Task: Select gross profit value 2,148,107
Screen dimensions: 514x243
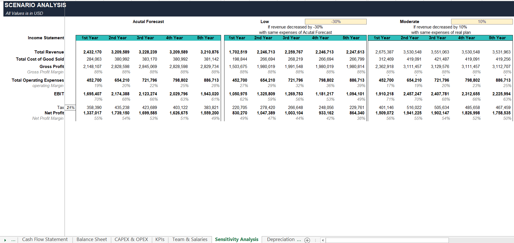Action: point(92,67)
